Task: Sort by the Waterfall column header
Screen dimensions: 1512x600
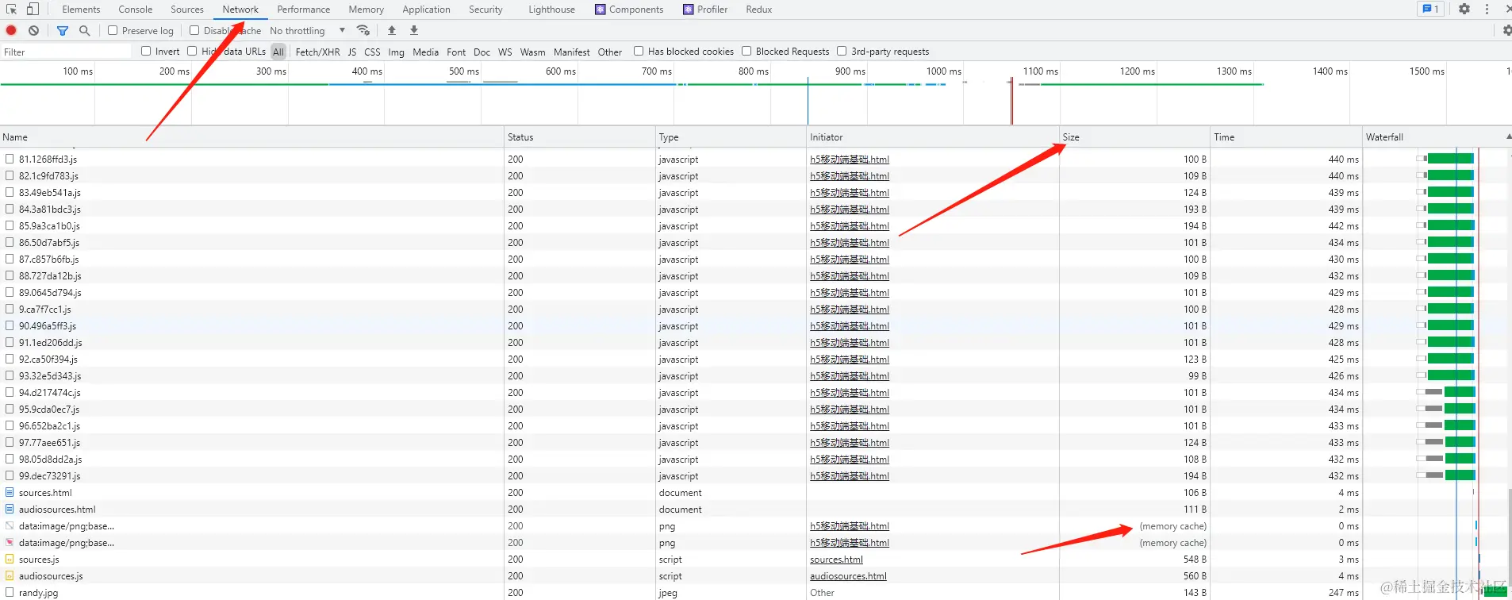Action: click(1437, 137)
